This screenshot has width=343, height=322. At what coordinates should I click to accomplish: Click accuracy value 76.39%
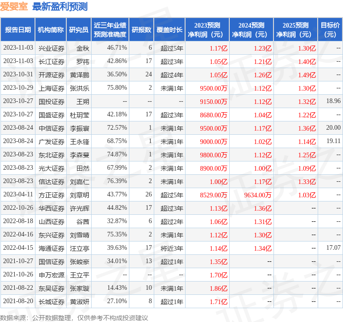point(117,181)
